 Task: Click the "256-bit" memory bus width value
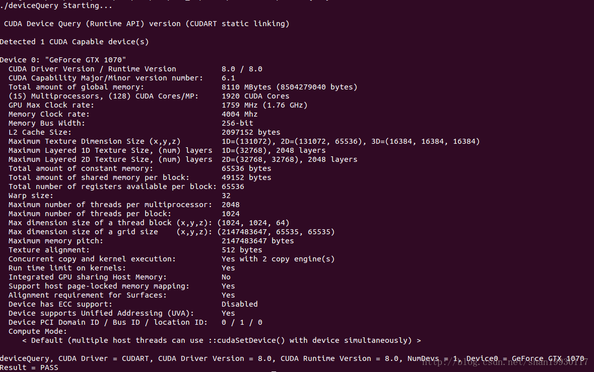point(237,123)
